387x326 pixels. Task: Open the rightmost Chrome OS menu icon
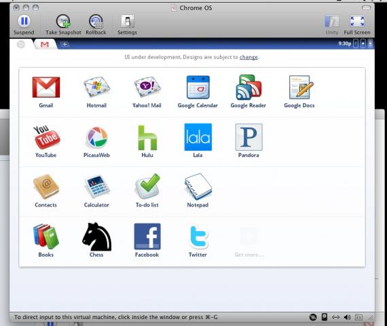click(x=370, y=44)
